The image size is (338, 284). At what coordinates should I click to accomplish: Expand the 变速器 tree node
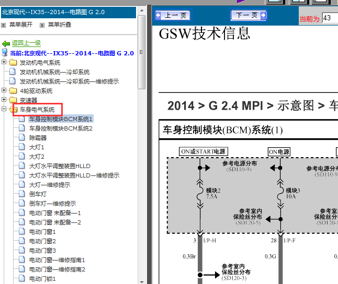pyautogui.click(x=4, y=100)
